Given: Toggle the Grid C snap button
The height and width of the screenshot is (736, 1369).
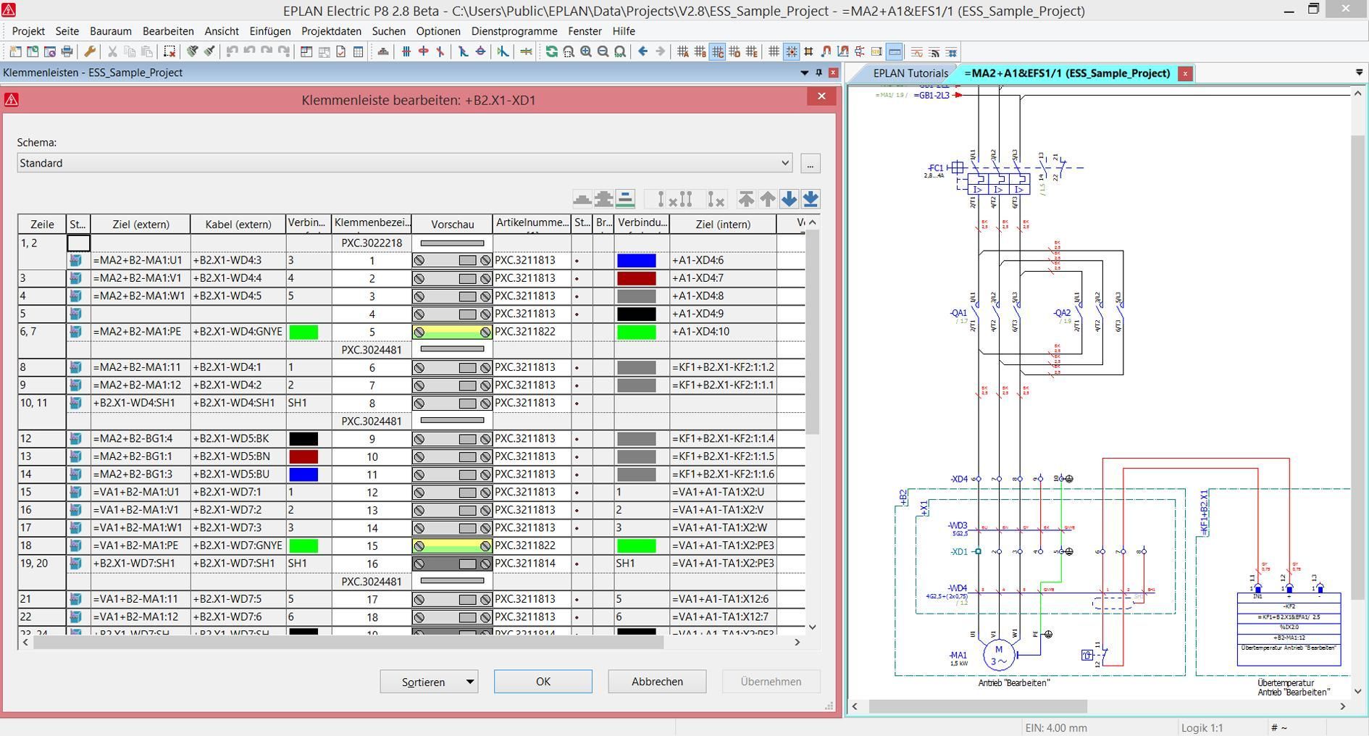Looking at the screenshot, I should [x=717, y=51].
